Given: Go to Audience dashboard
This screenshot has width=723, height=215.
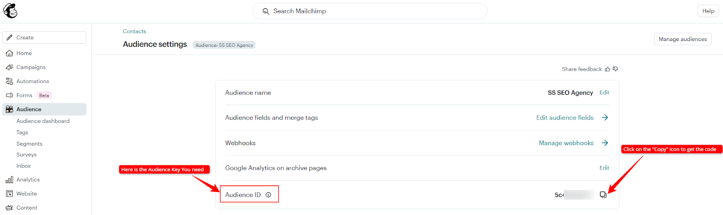Looking at the screenshot, I should point(43,121).
